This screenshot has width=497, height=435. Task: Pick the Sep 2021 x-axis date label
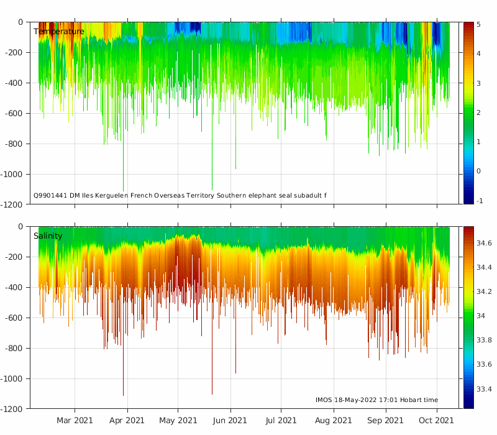(x=386, y=421)
